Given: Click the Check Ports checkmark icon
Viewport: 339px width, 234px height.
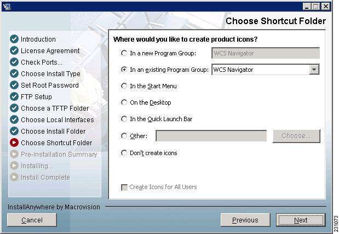Looking at the screenshot, I should [x=14, y=62].
